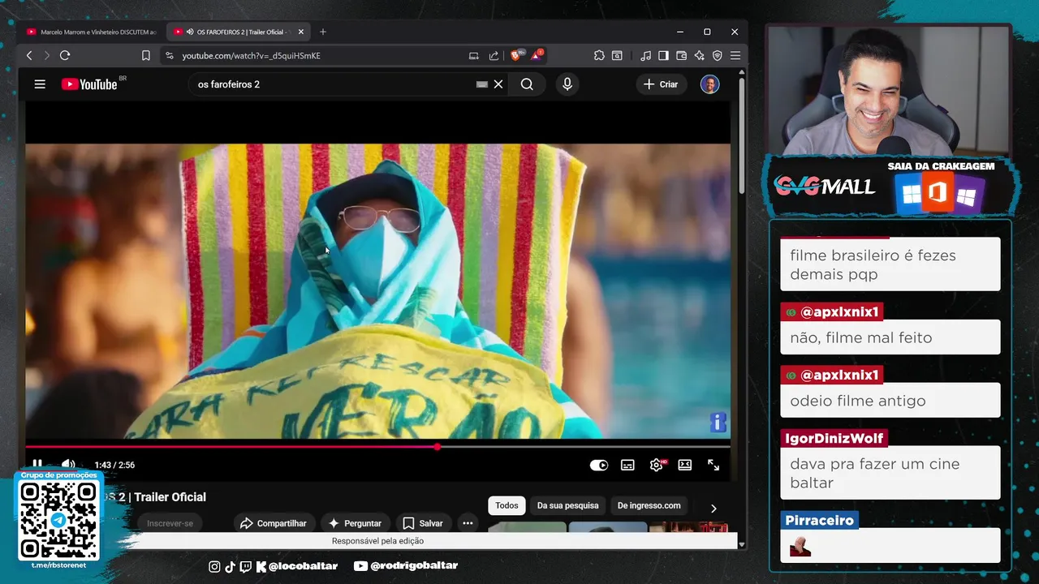Pause the video playback
The width and height of the screenshot is (1039, 584).
point(37,465)
